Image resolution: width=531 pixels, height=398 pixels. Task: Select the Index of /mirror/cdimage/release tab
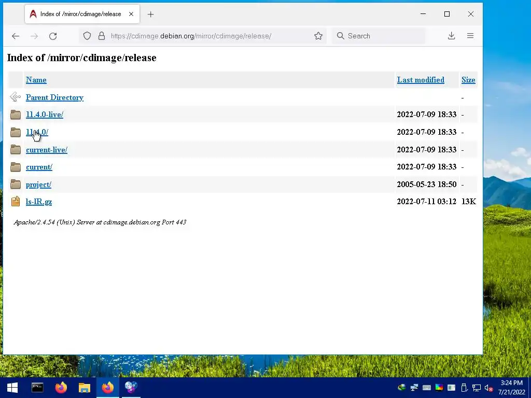tap(82, 14)
